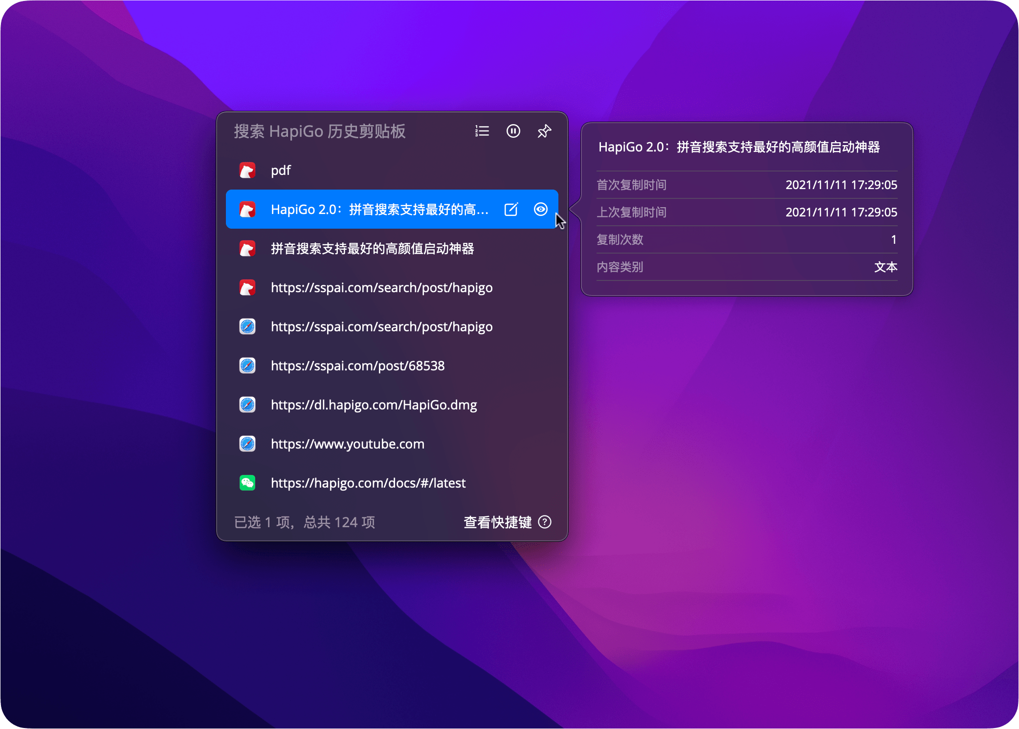Image resolution: width=1019 pixels, height=729 pixels.
Task: Pin the clipboard window with the pin icon
Action: point(544,131)
